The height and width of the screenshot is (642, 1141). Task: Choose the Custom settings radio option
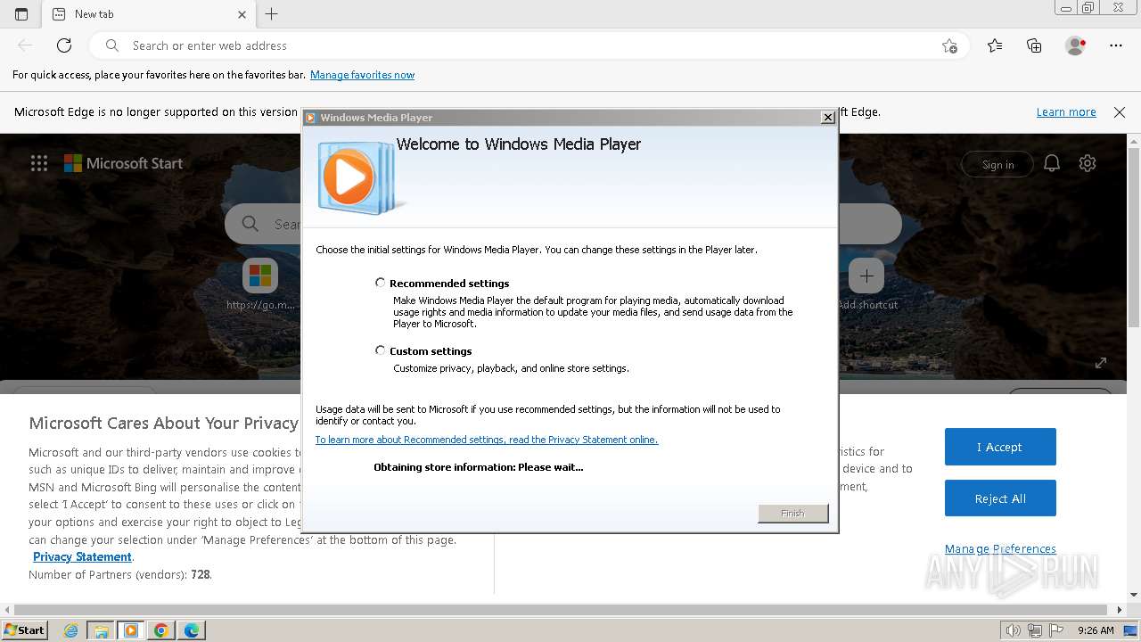tap(381, 350)
